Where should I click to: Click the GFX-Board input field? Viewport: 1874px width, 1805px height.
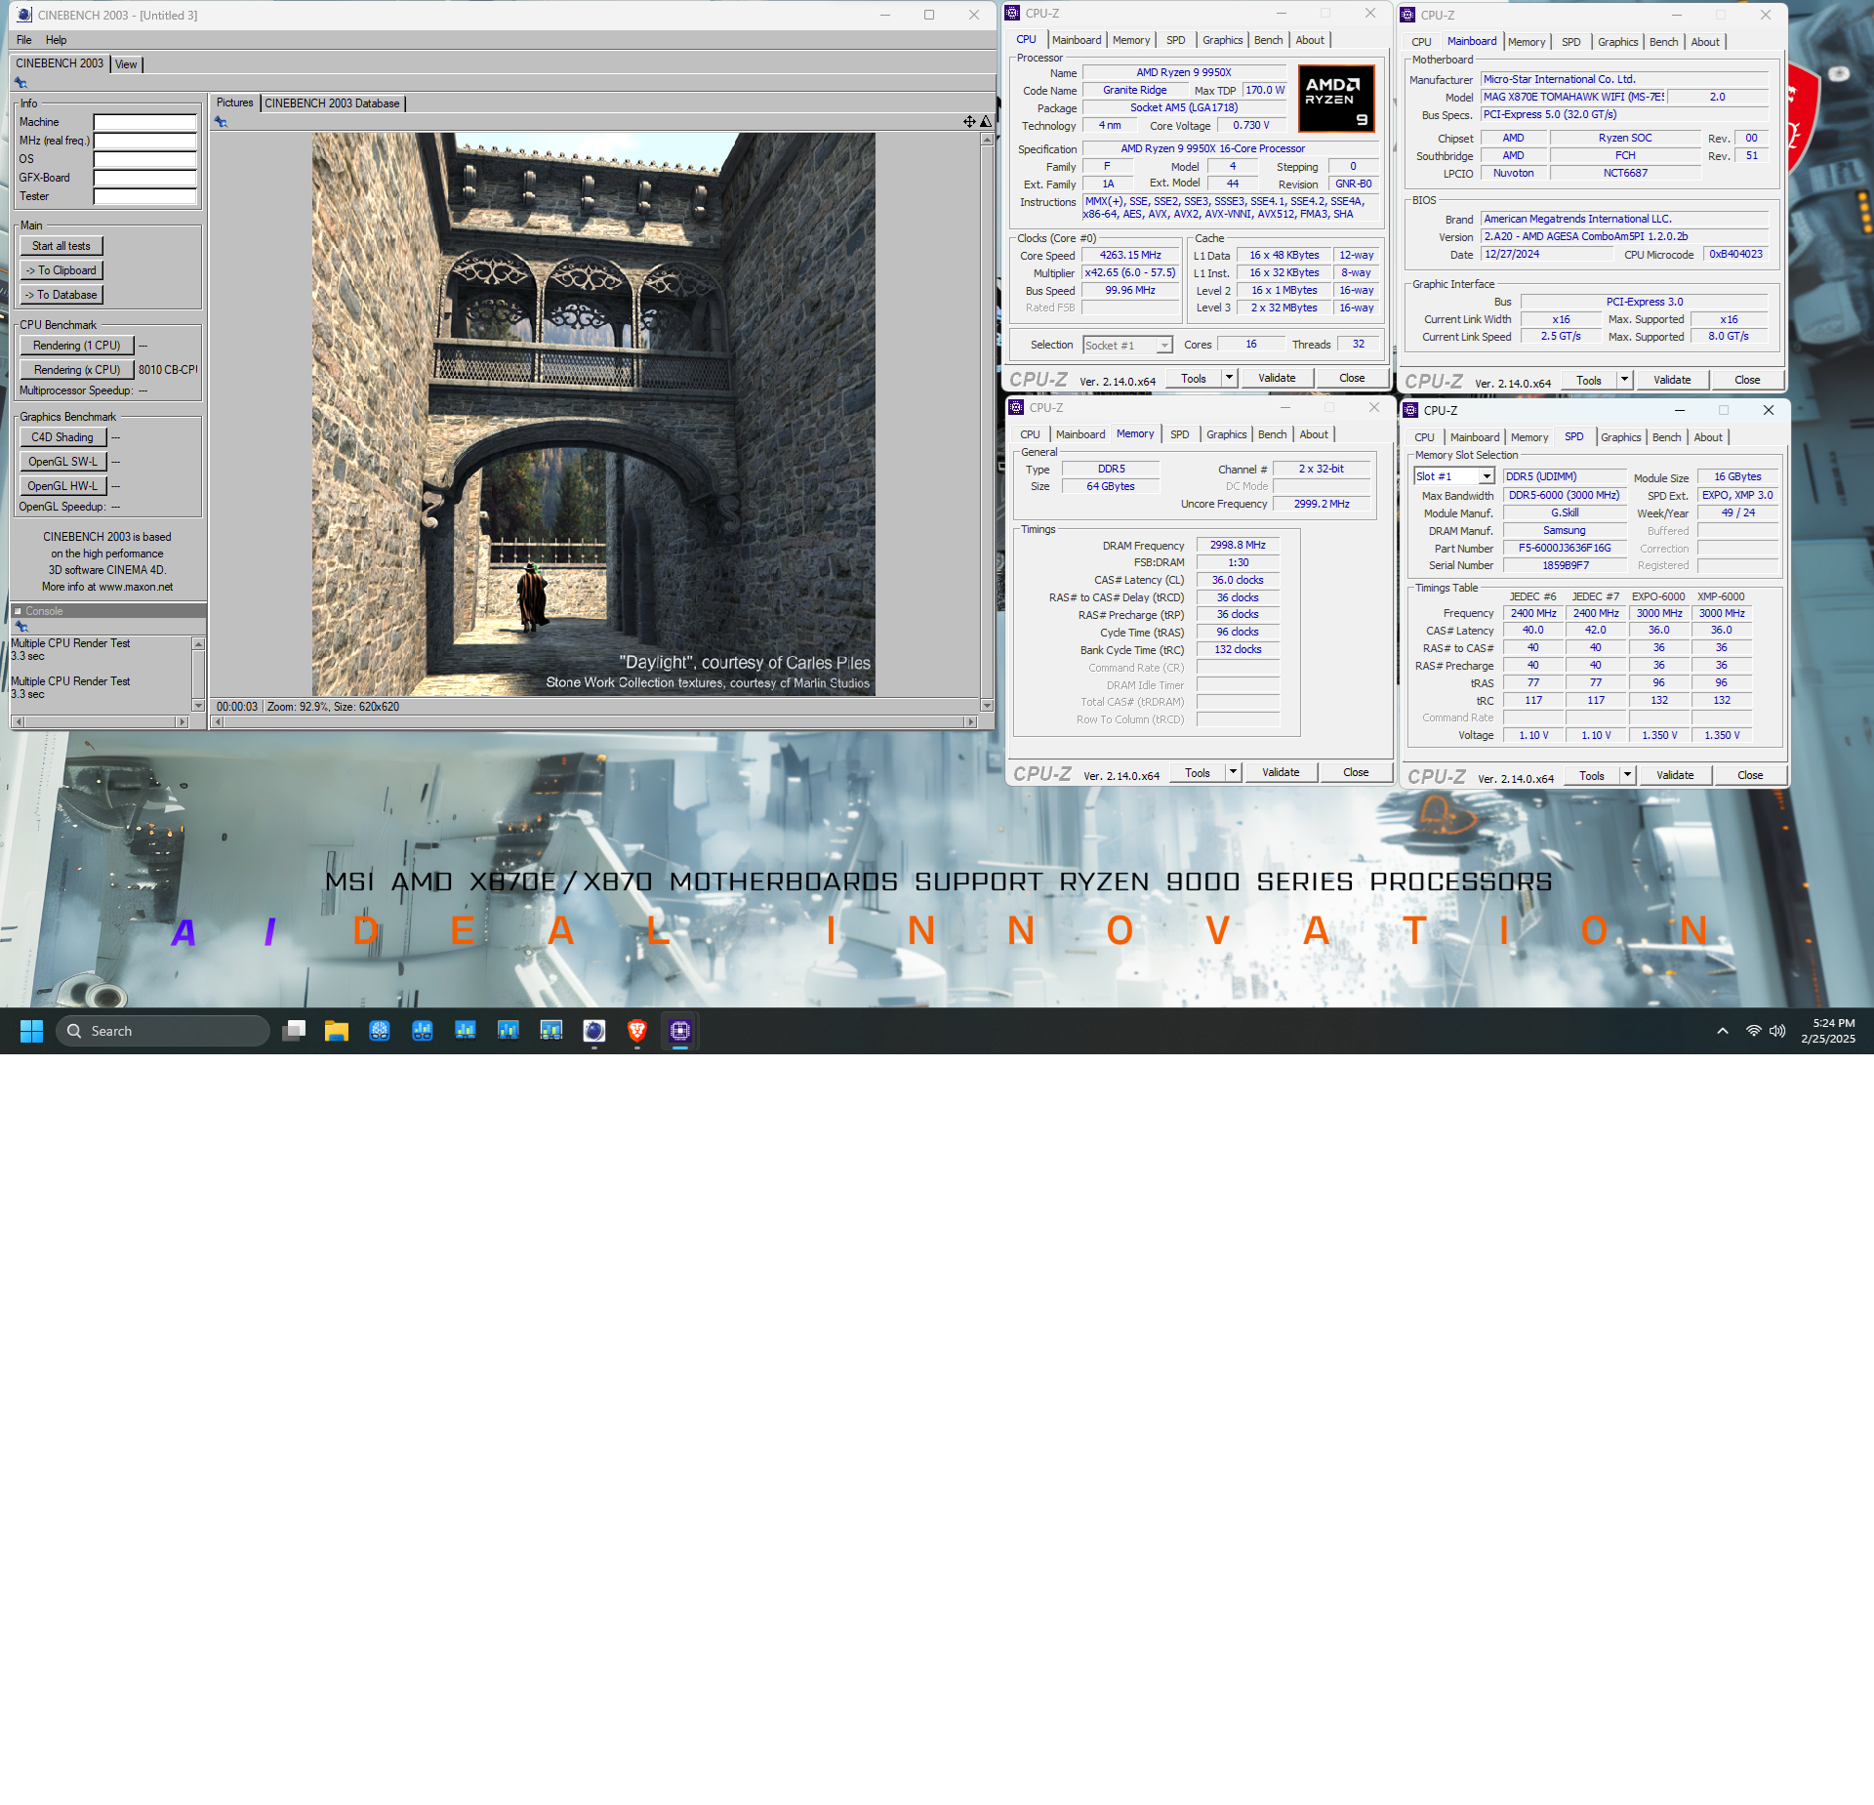click(x=145, y=178)
